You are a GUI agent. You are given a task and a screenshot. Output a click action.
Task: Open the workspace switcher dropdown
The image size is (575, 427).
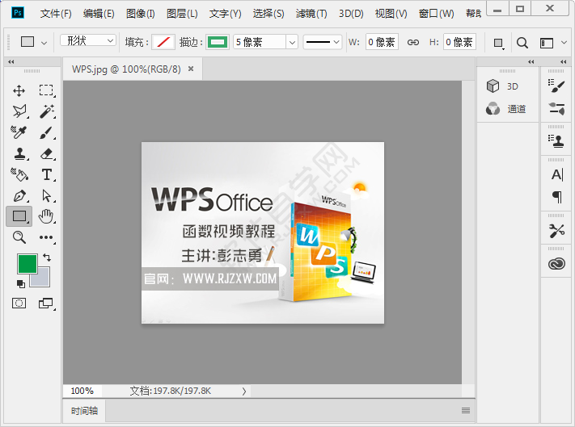pyautogui.click(x=553, y=43)
